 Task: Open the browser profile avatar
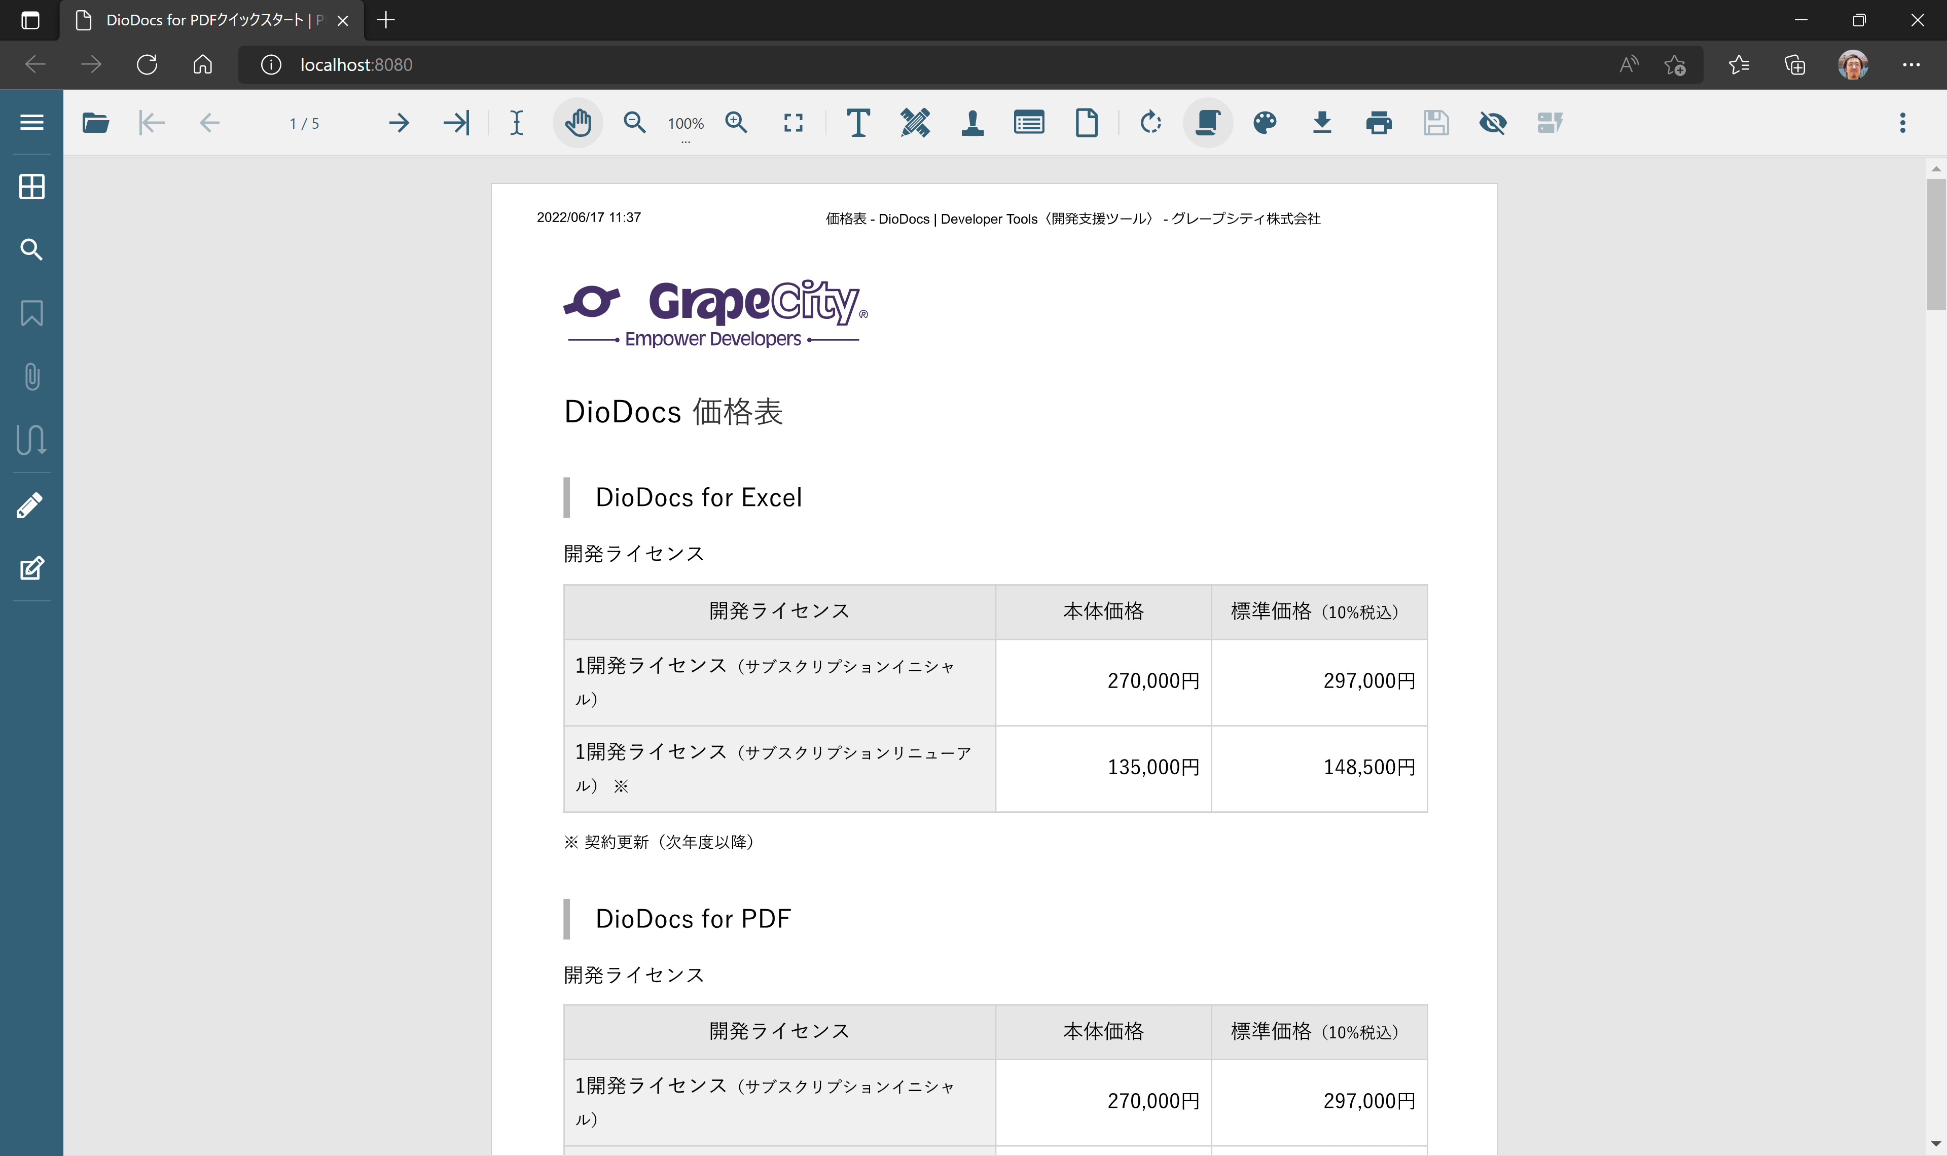coord(1853,65)
